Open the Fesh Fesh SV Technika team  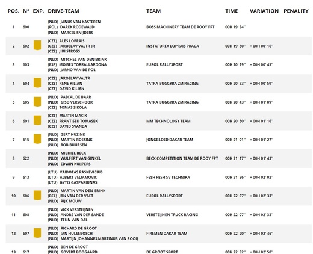168,177
